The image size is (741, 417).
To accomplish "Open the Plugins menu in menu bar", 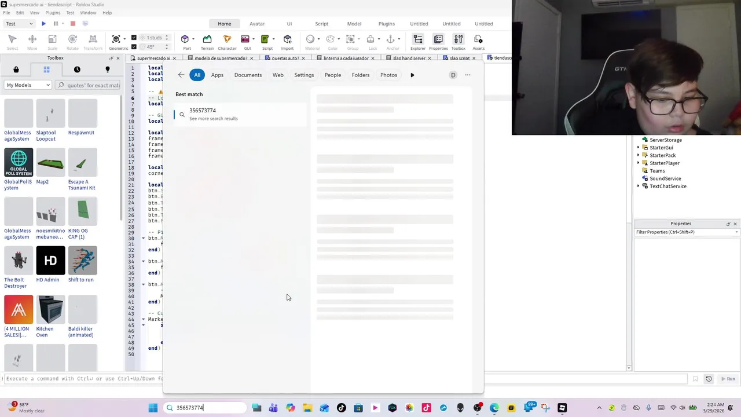I will tap(53, 13).
